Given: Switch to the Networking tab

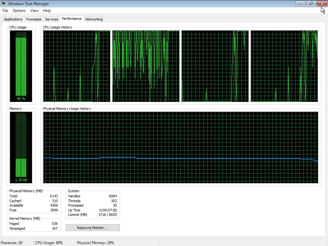Looking at the screenshot, I should pyautogui.click(x=94, y=19).
